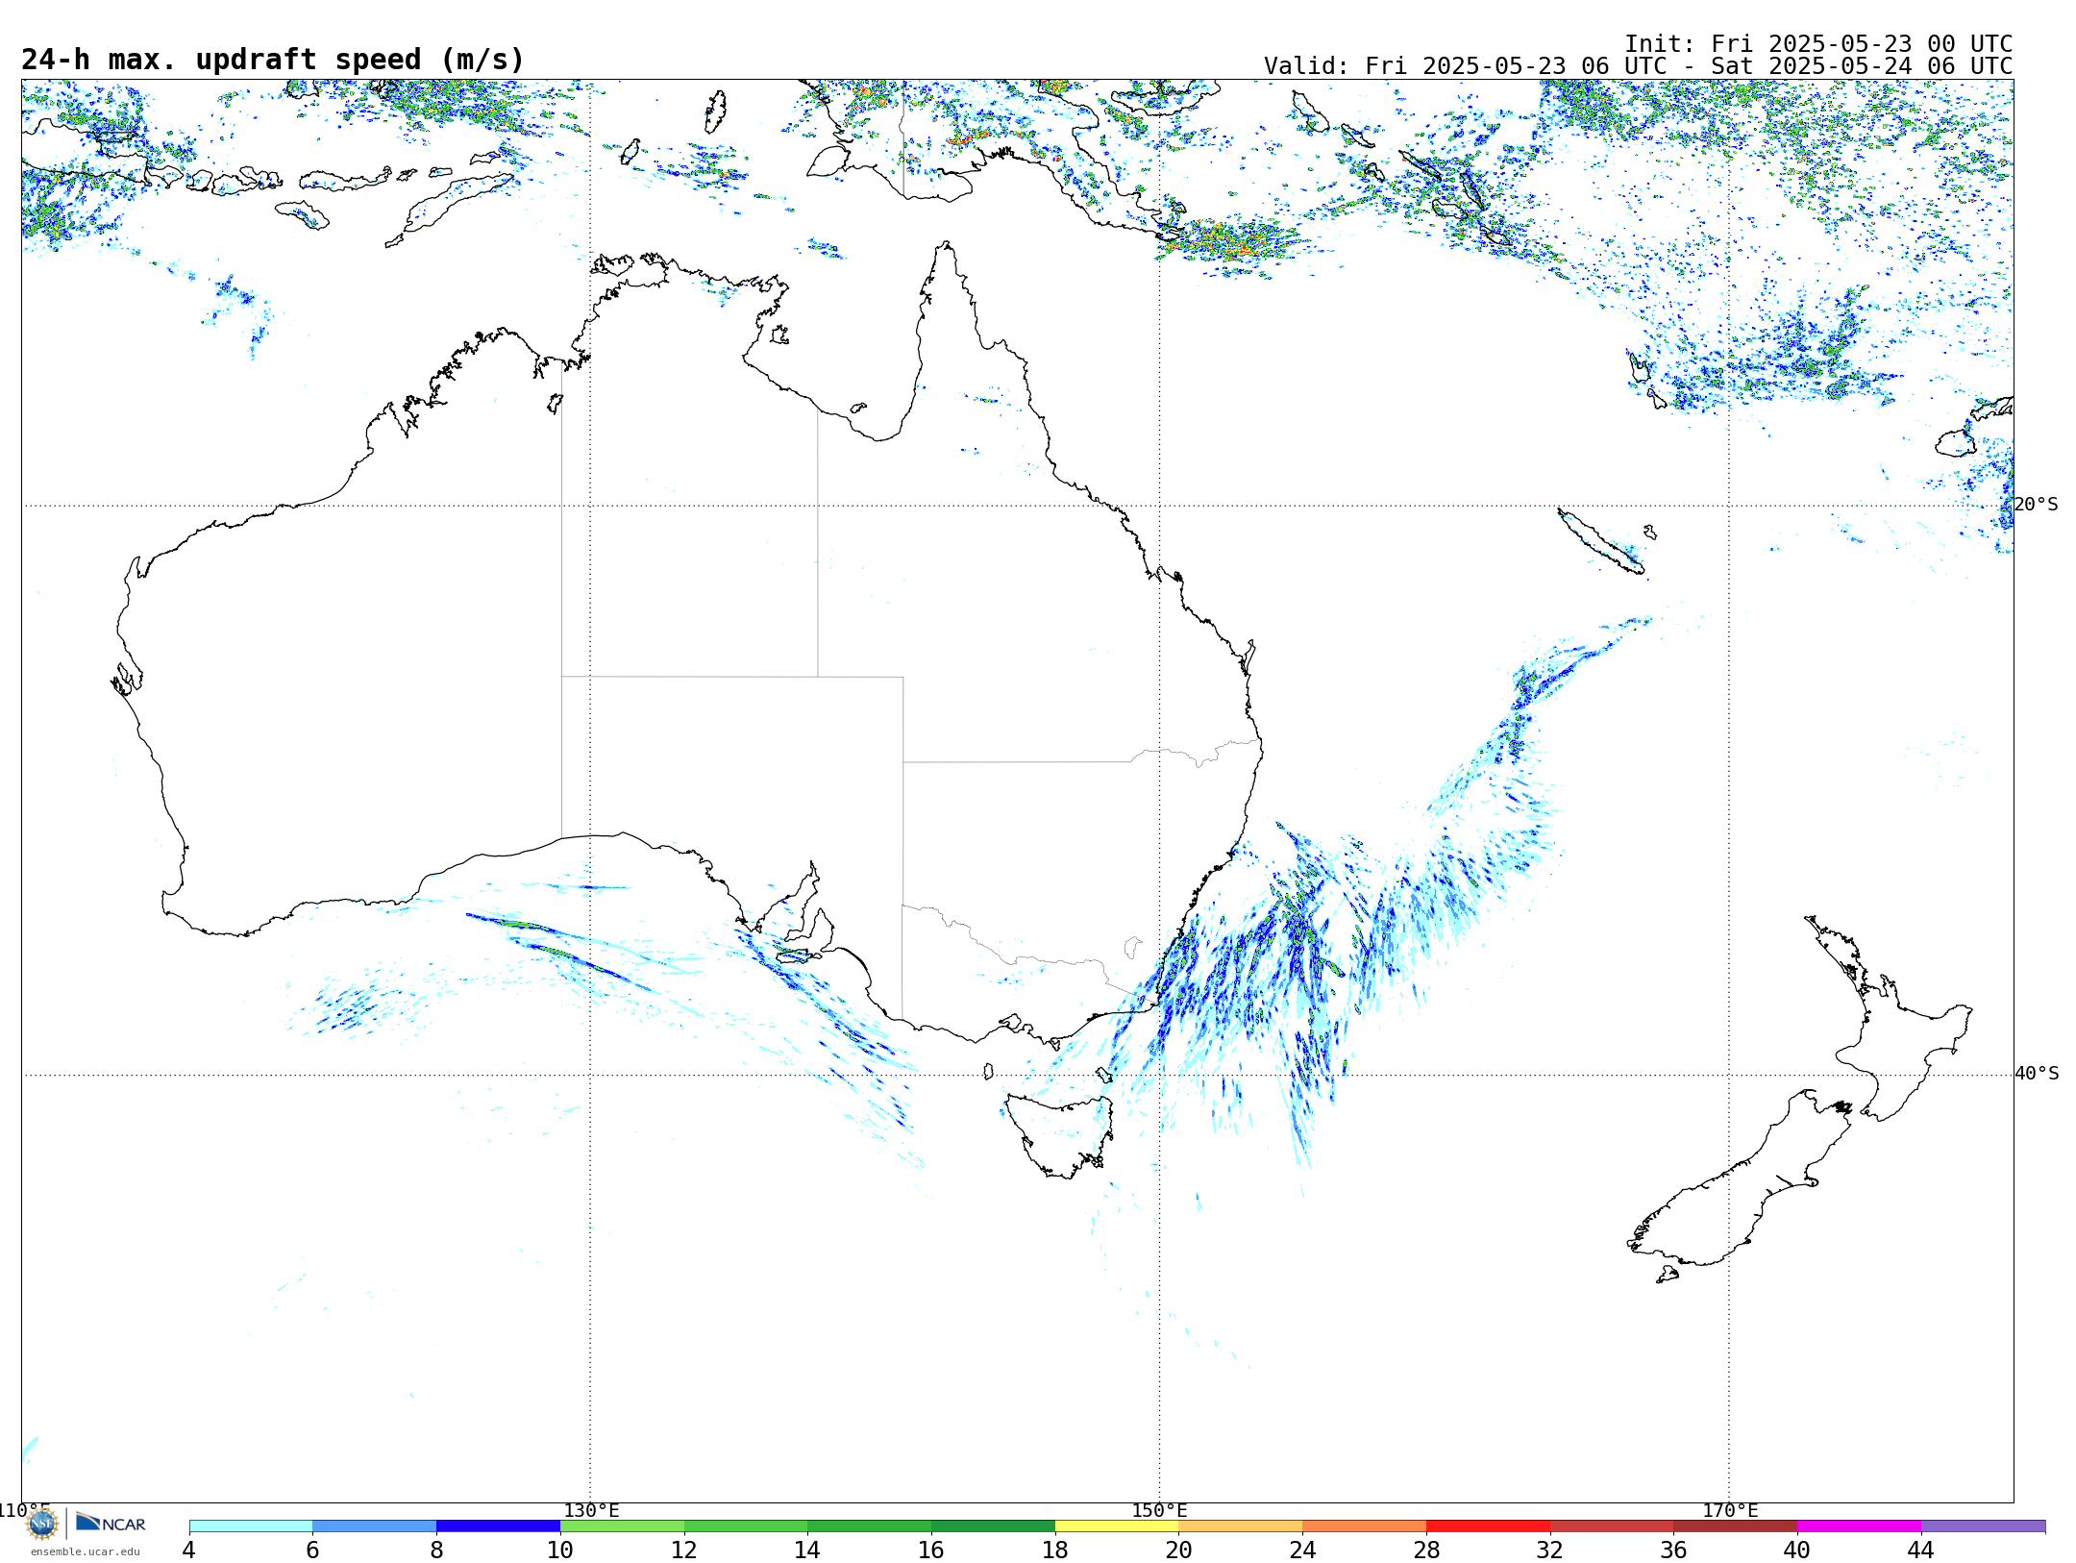
Task: Click the colorbar tick label '24'
Action: point(1302,1551)
